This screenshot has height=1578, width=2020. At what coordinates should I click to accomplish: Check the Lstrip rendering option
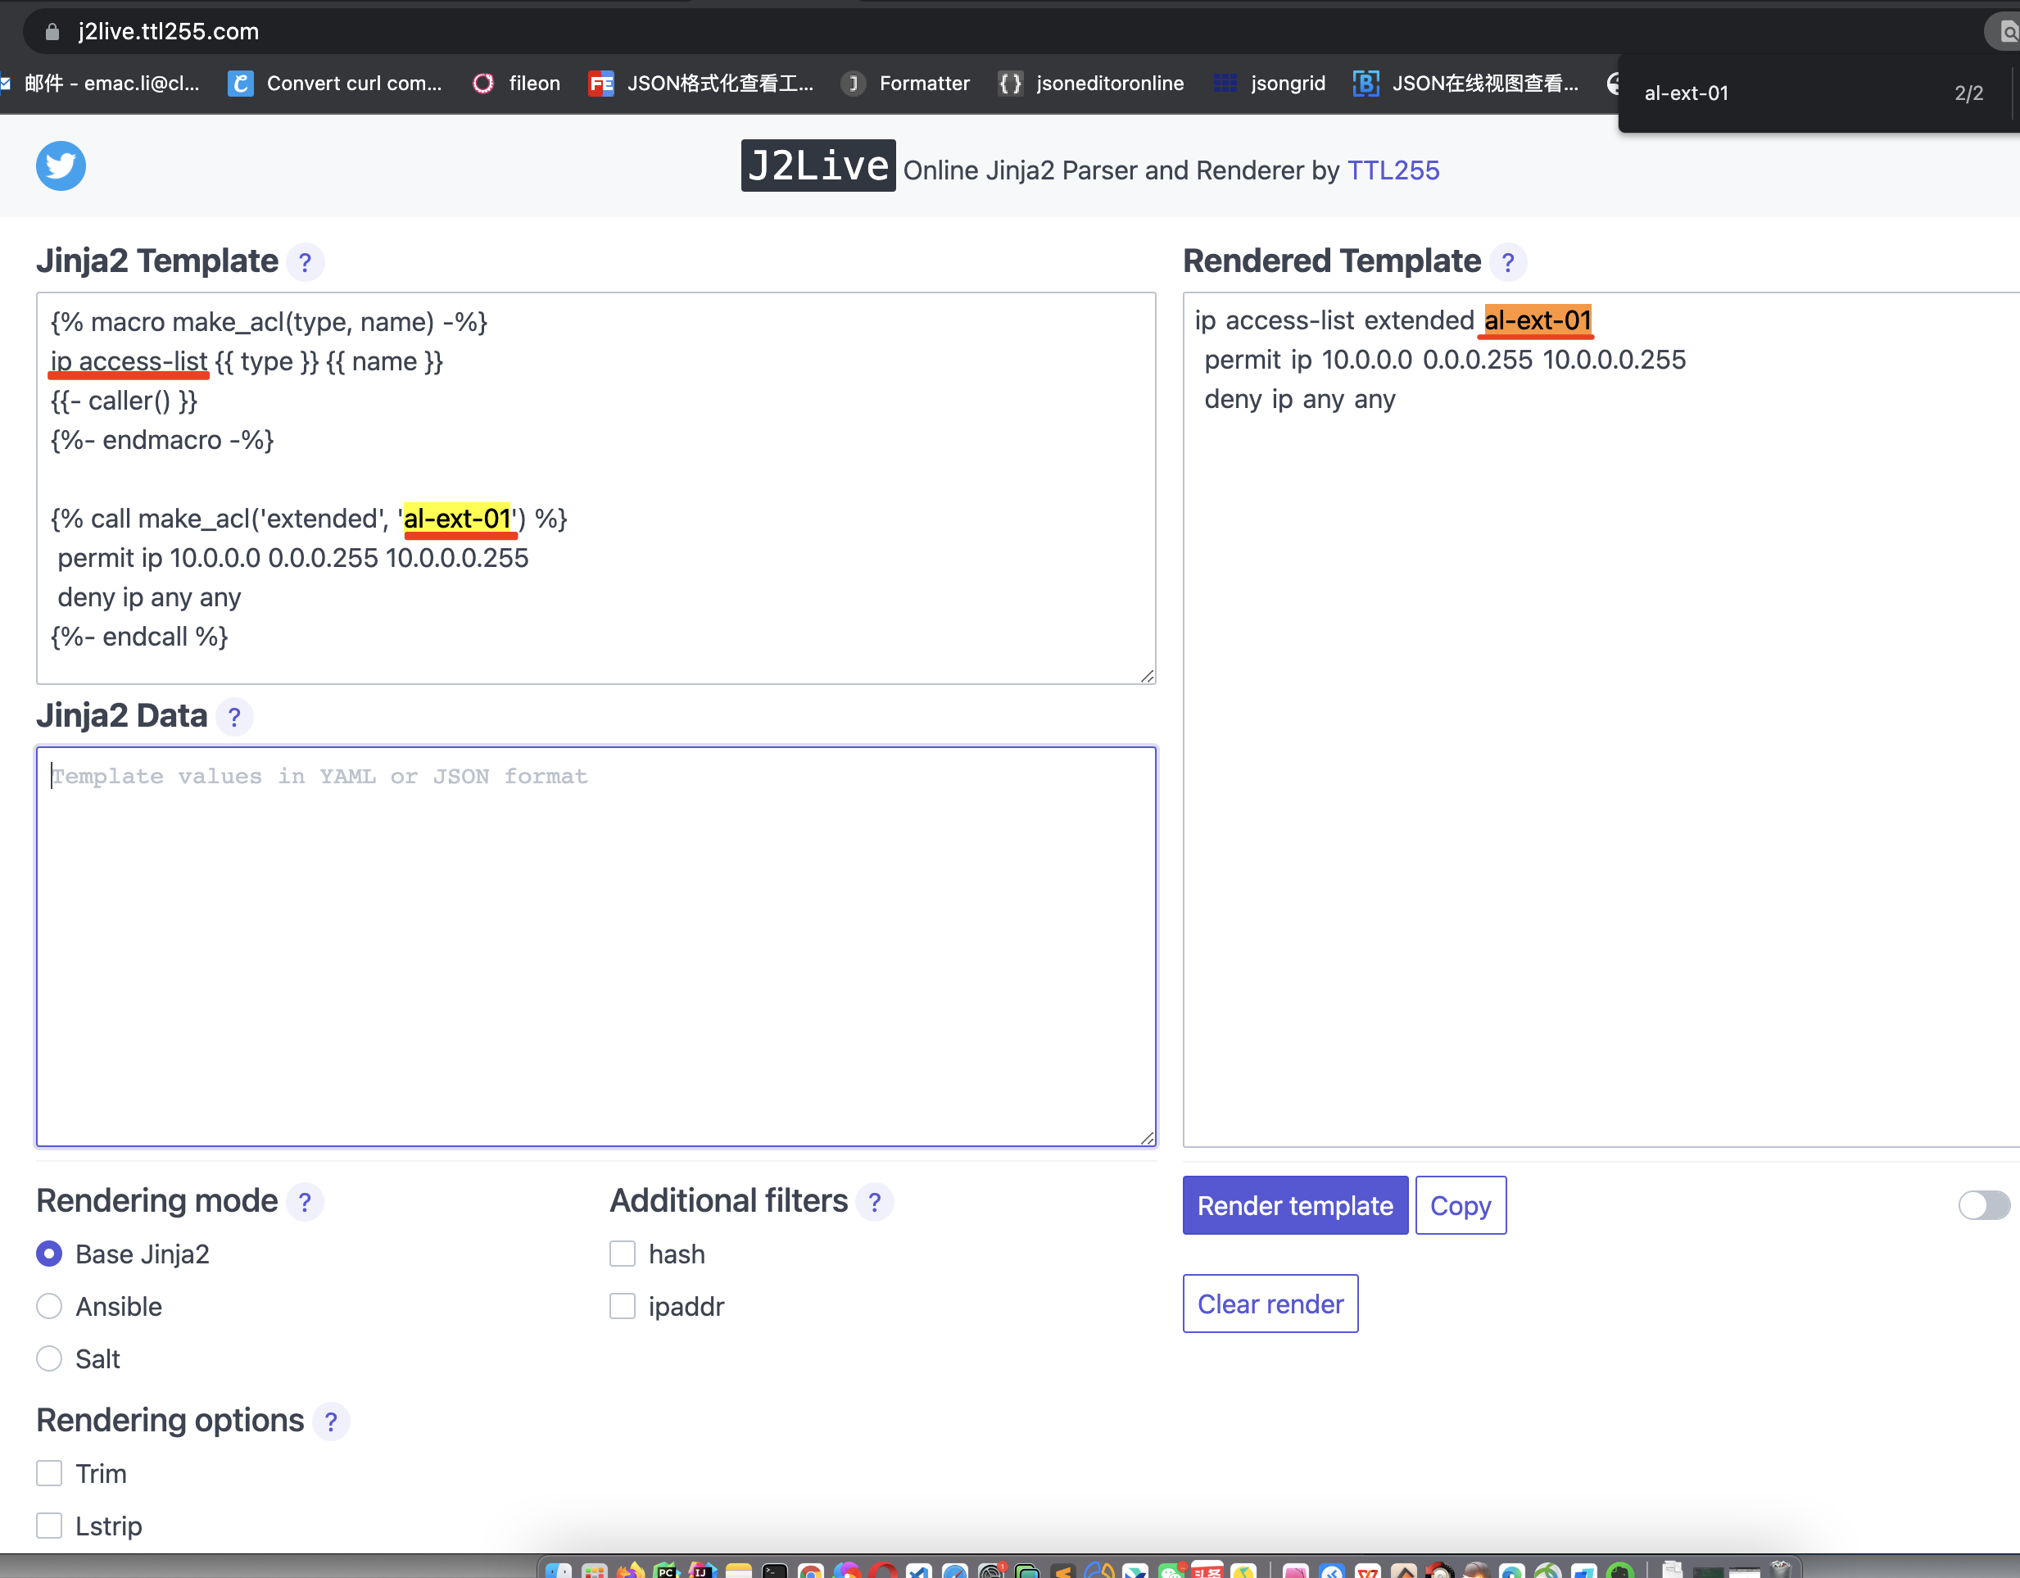coord(49,1526)
